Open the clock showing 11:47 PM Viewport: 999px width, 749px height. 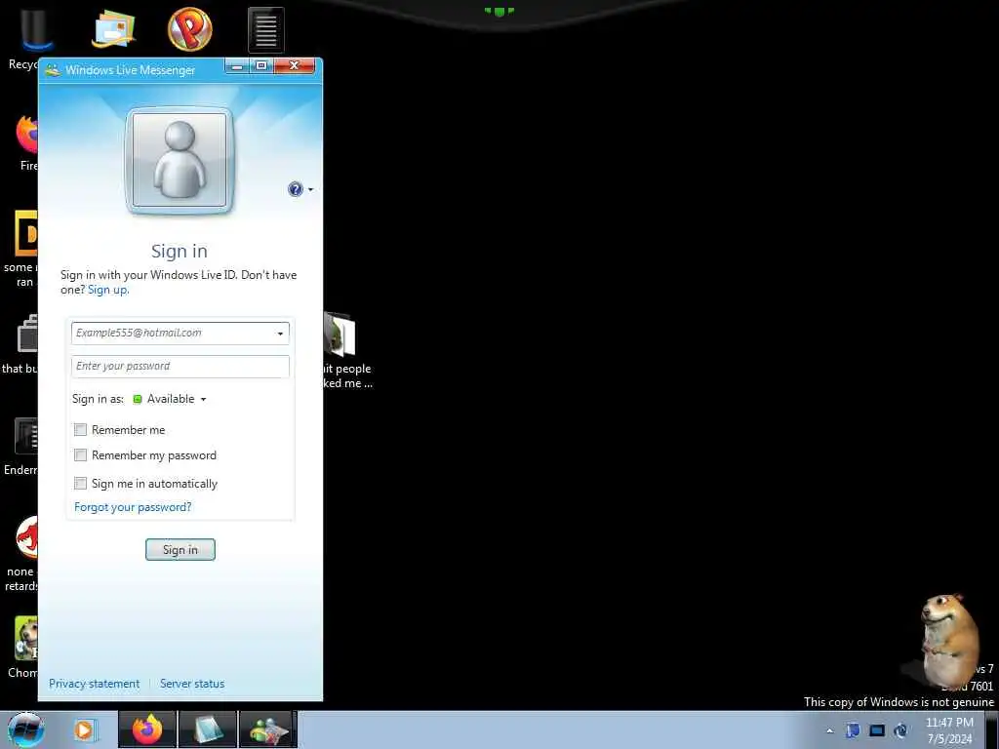[949, 730]
